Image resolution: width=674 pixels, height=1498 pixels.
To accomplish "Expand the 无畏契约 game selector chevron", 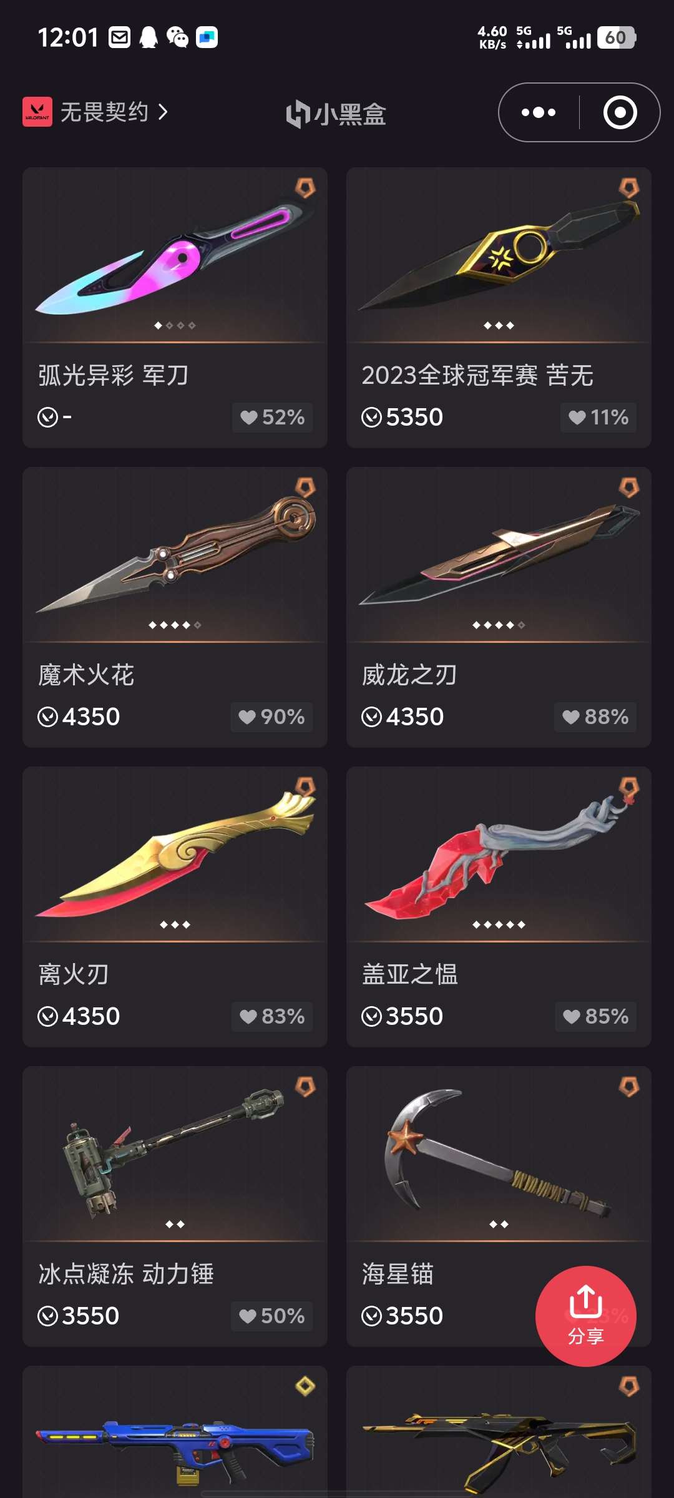I will pyautogui.click(x=163, y=112).
